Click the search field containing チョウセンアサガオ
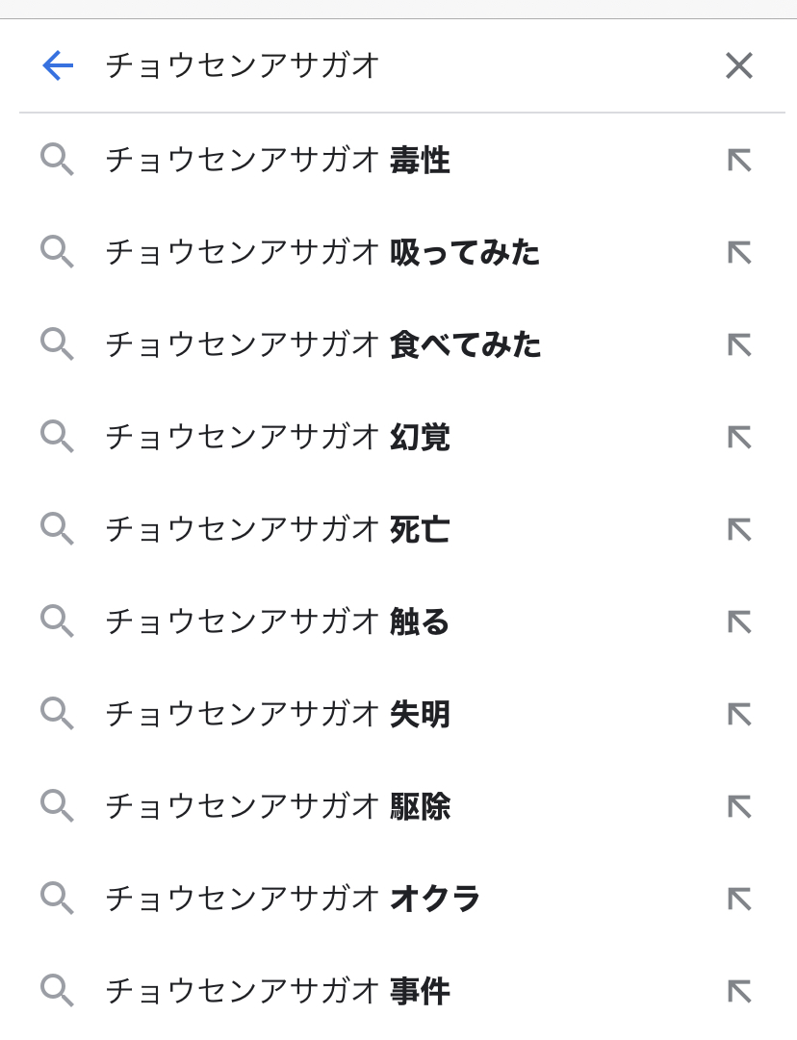This screenshot has width=797, height=1040. pyautogui.click(x=385, y=65)
